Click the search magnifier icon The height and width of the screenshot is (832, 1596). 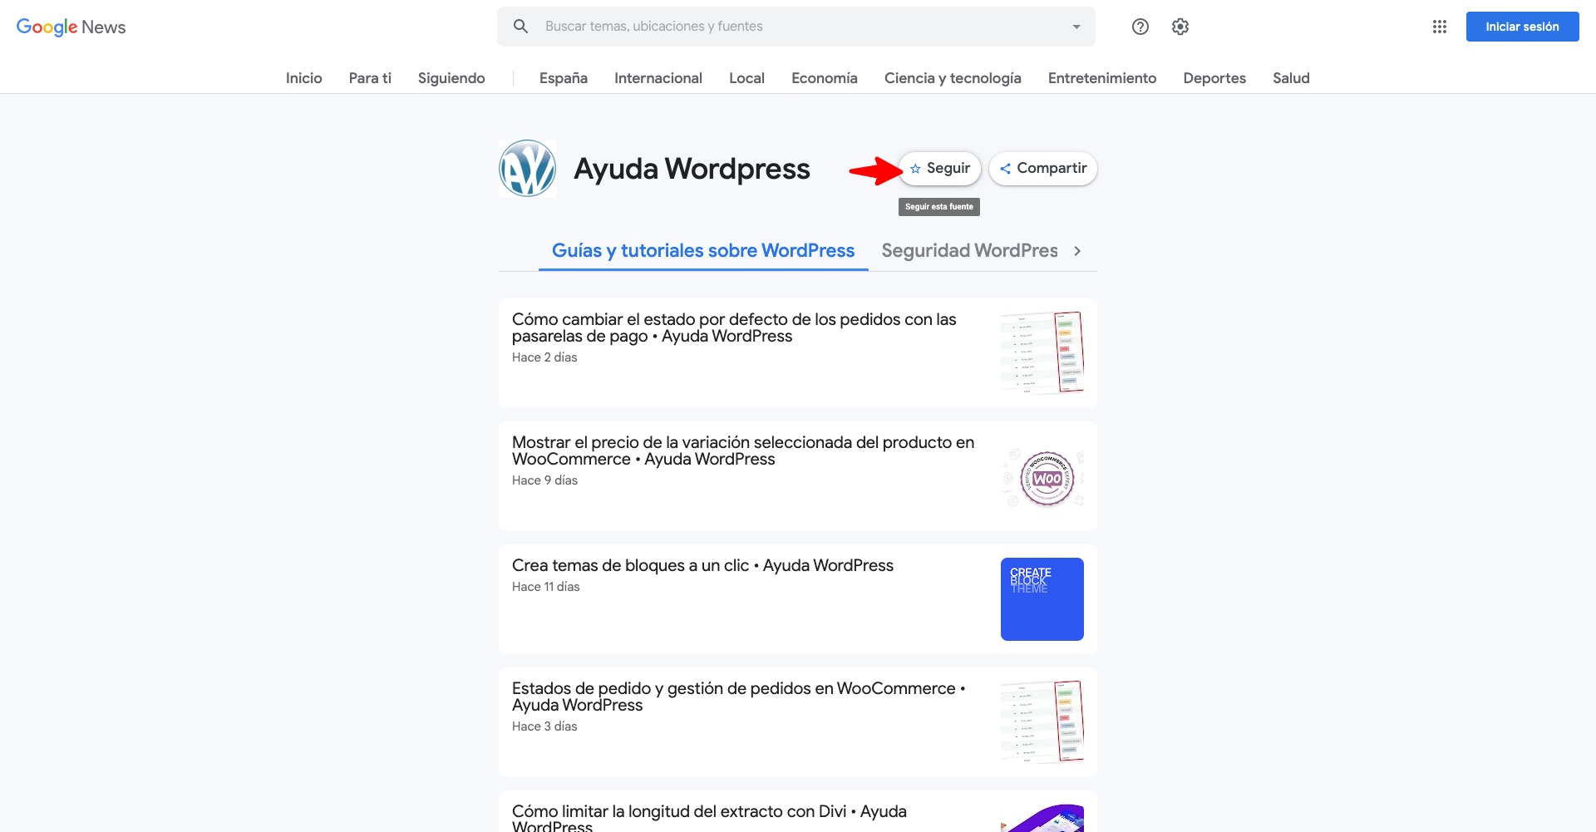pyautogui.click(x=520, y=26)
